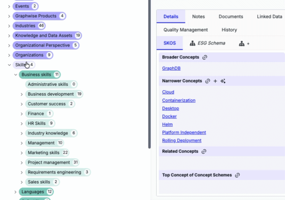Expand the Events tree node
The image size is (285, 200).
coord(9,6)
